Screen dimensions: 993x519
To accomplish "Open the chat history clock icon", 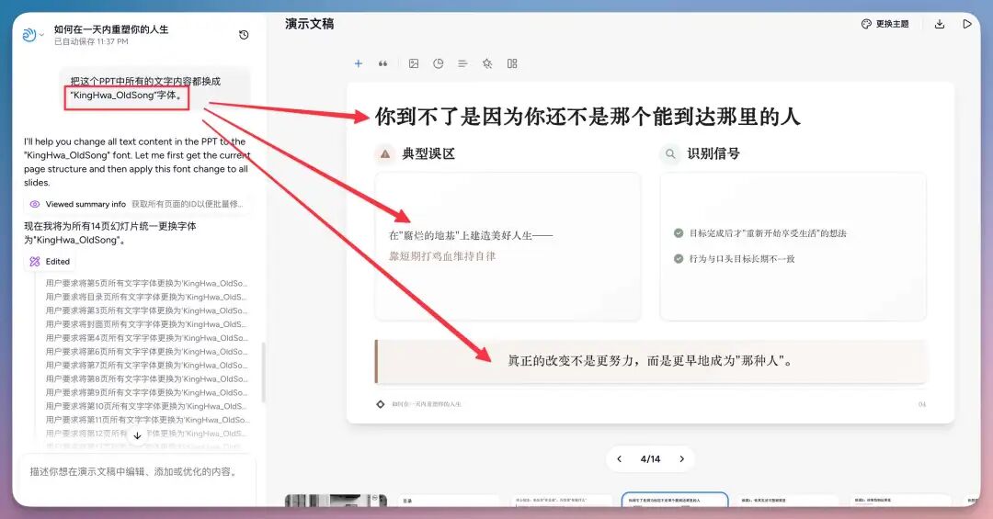I will pyautogui.click(x=243, y=35).
